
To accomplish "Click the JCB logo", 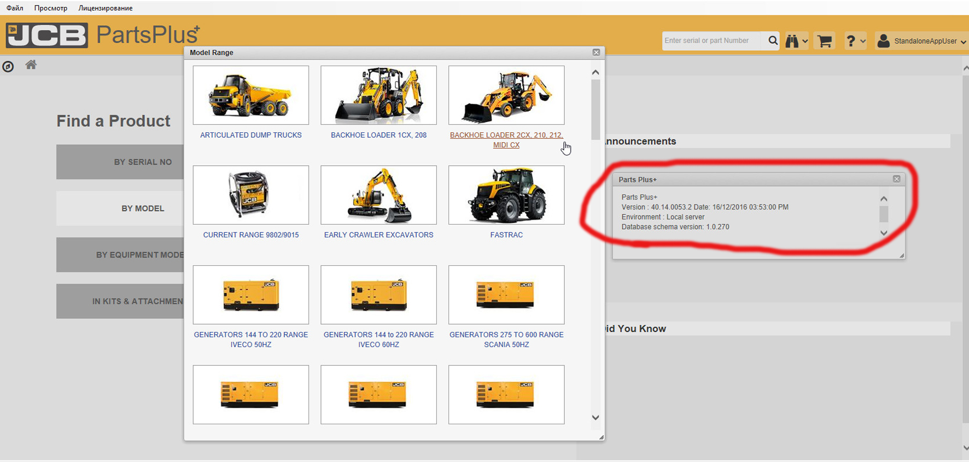I will (47, 35).
